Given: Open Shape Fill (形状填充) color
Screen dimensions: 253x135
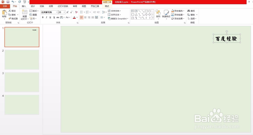Looking at the screenshot, I should pyautogui.click(x=178, y=11).
